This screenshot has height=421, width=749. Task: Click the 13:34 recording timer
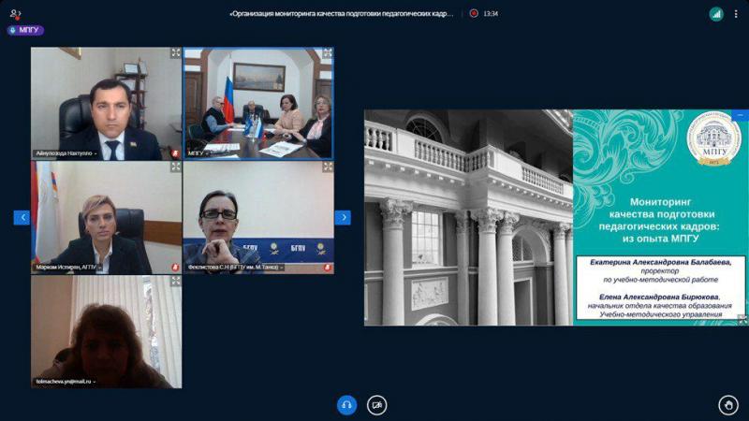pos(491,14)
